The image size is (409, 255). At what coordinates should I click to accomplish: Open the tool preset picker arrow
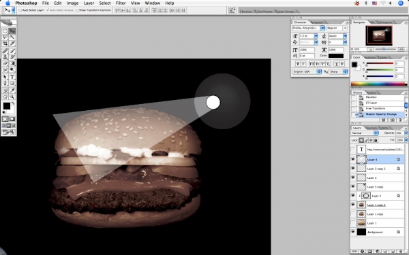click(13, 10)
